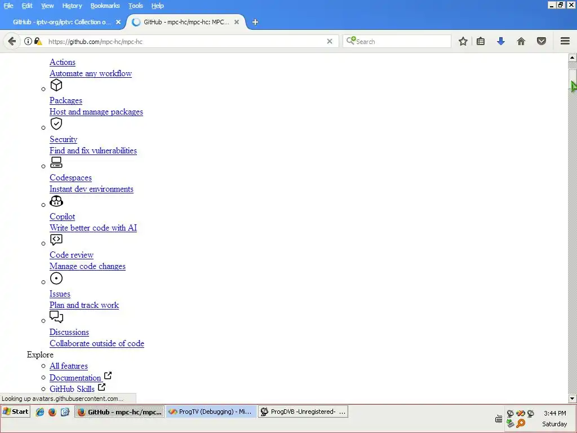Screen dimensions: 577x433
Task: Close the iptv-org/iptv tab
Action: tap(118, 22)
